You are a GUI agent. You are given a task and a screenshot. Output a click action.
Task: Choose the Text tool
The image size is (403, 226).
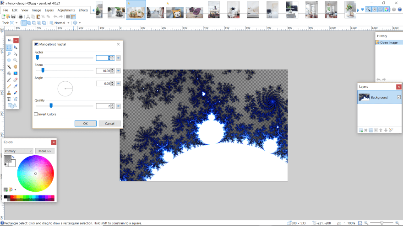(9, 99)
